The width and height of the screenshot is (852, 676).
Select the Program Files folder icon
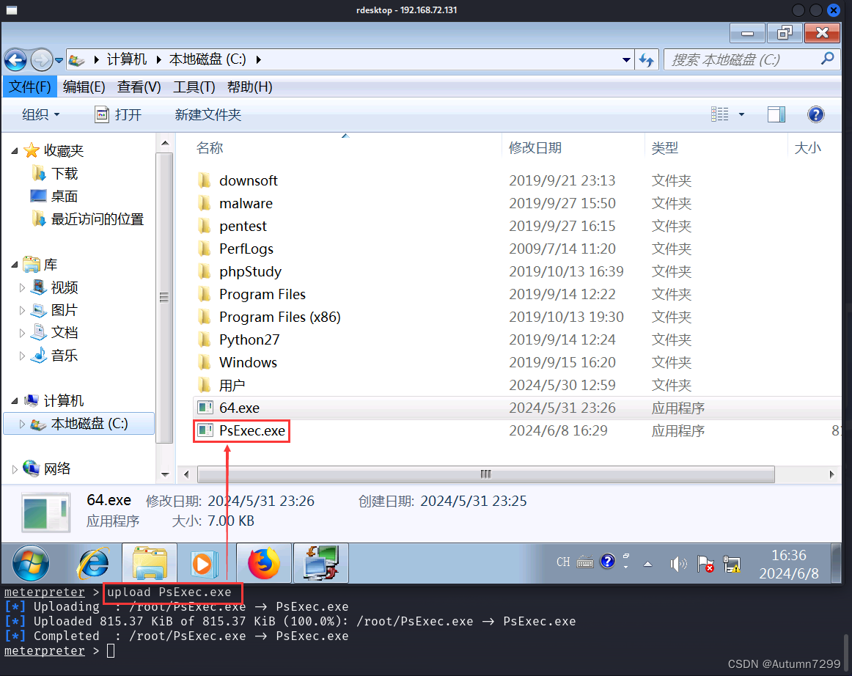(x=205, y=294)
